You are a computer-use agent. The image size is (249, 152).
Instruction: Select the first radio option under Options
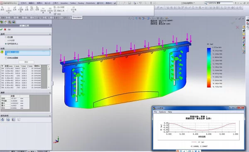click(x=6, y=37)
